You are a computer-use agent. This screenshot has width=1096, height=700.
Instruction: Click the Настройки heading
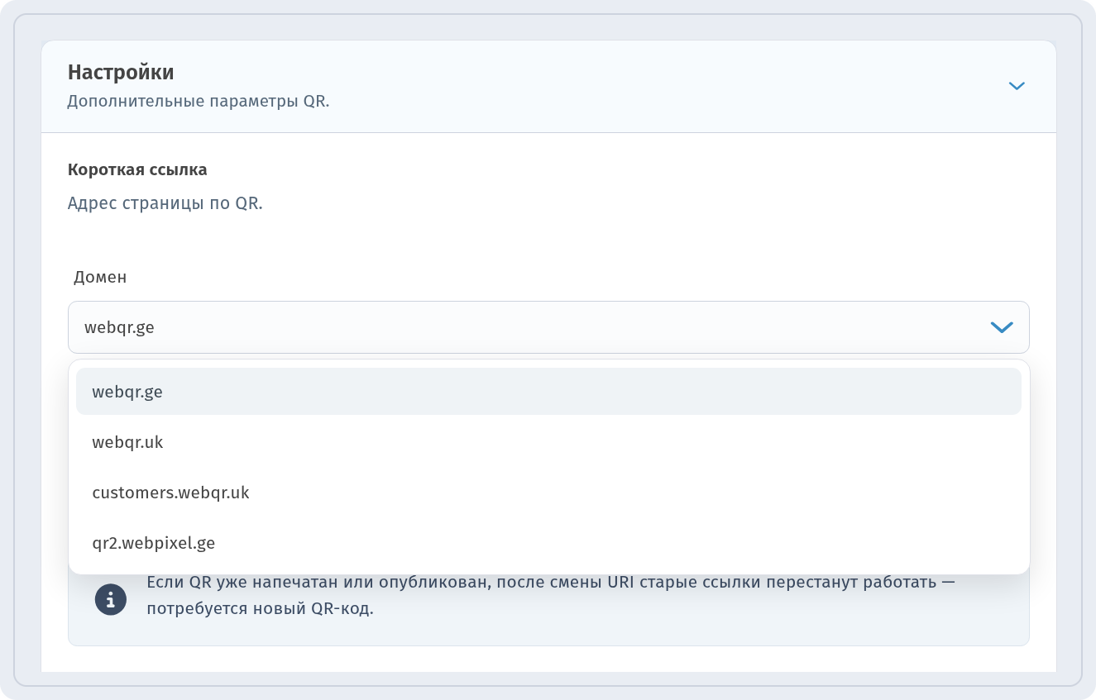click(121, 73)
